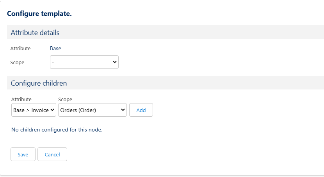This screenshot has height=177, width=324.
Task: Open the Orders (Order) scope dropdown
Action: pos(92,110)
